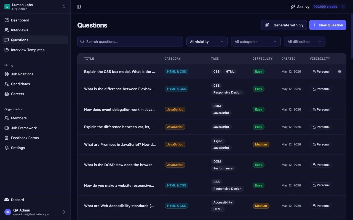The height and width of the screenshot is (220, 353).
Task: Click HTML & CSS badge in Web Accessibility row
Action: [x=176, y=206]
